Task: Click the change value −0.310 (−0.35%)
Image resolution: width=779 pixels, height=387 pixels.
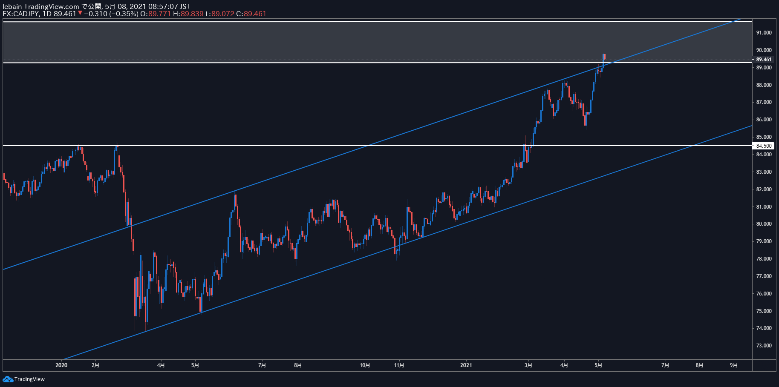Action: pos(111,14)
